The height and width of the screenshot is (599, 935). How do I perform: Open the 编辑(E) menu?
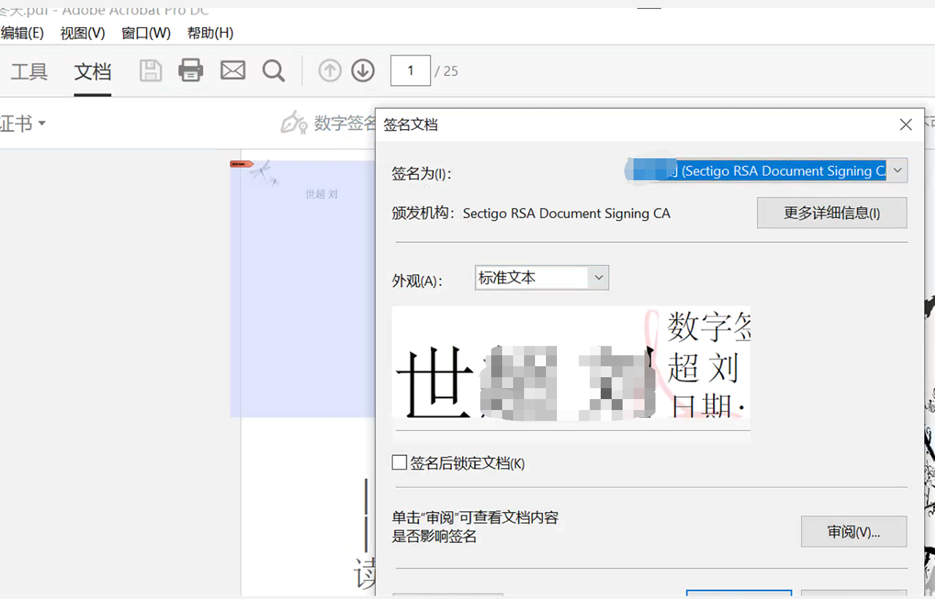coord(23,33)
